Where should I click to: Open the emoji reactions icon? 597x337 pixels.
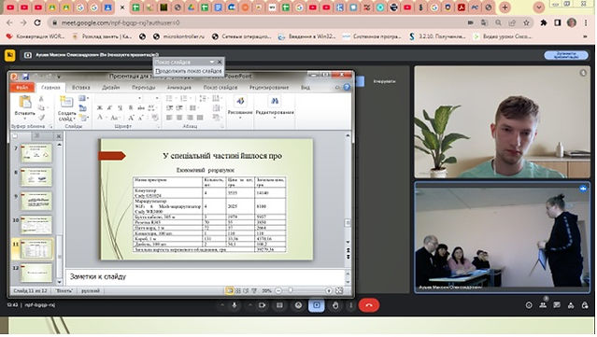(x=299, y=305)
